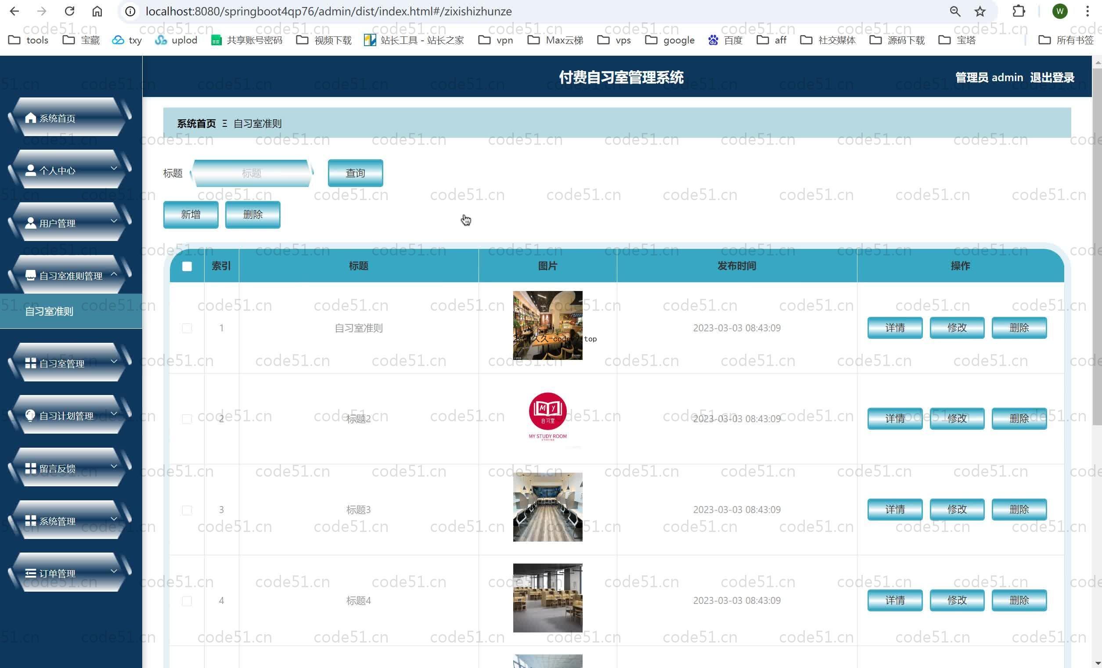Open the 系统管理 sidebar menu
This screenshot has width=1102, height=668.
click(x=70, y=520)
